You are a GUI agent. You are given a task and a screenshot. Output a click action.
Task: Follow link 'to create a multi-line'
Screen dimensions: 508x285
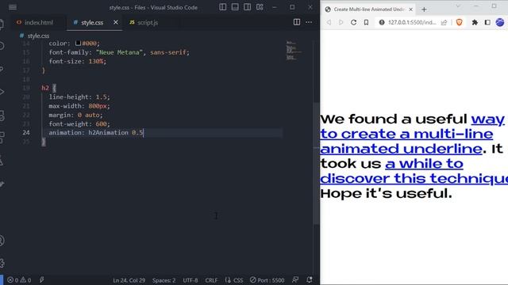tap(406, 134)
